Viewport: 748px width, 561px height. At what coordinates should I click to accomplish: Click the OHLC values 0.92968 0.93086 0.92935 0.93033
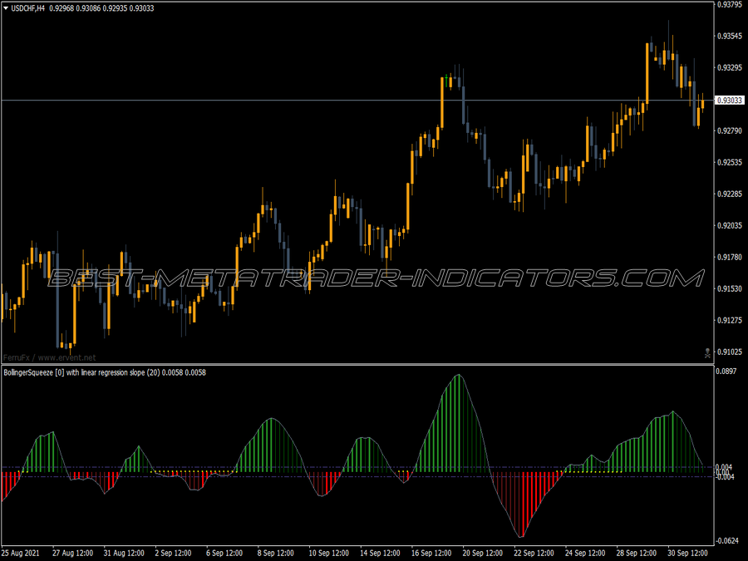coord(101,8)
